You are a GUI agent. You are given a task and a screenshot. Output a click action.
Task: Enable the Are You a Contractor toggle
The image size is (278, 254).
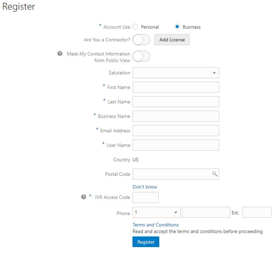tap(141, 40)
